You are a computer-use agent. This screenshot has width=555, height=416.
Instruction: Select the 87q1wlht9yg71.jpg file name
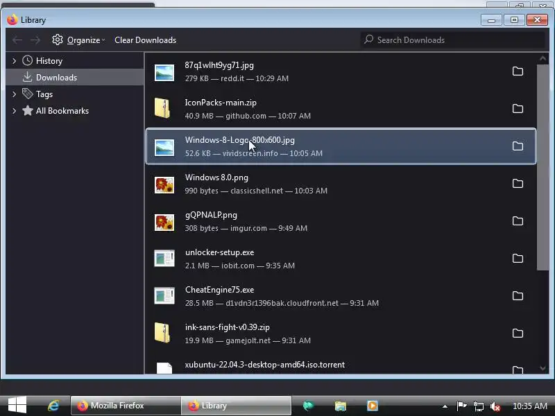point(219,65)
